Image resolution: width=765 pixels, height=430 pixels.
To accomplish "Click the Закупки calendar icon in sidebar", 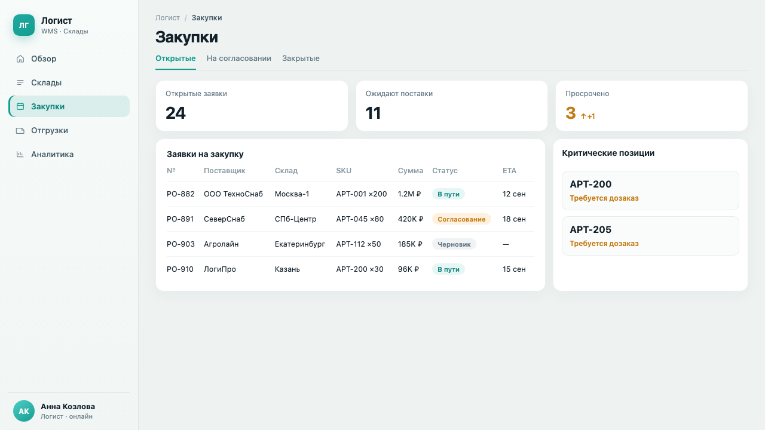I will (x=20, y=106).
